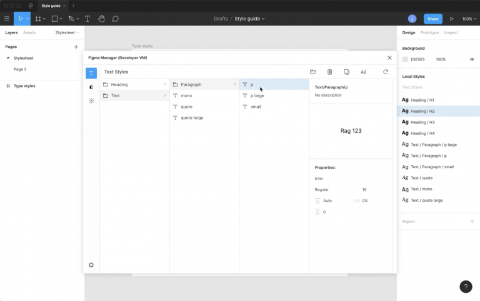
Task: Select the Comment tool
Action: [x=115, y=19]
